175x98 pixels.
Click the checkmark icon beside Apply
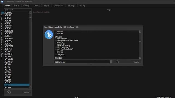coord(117,62)
